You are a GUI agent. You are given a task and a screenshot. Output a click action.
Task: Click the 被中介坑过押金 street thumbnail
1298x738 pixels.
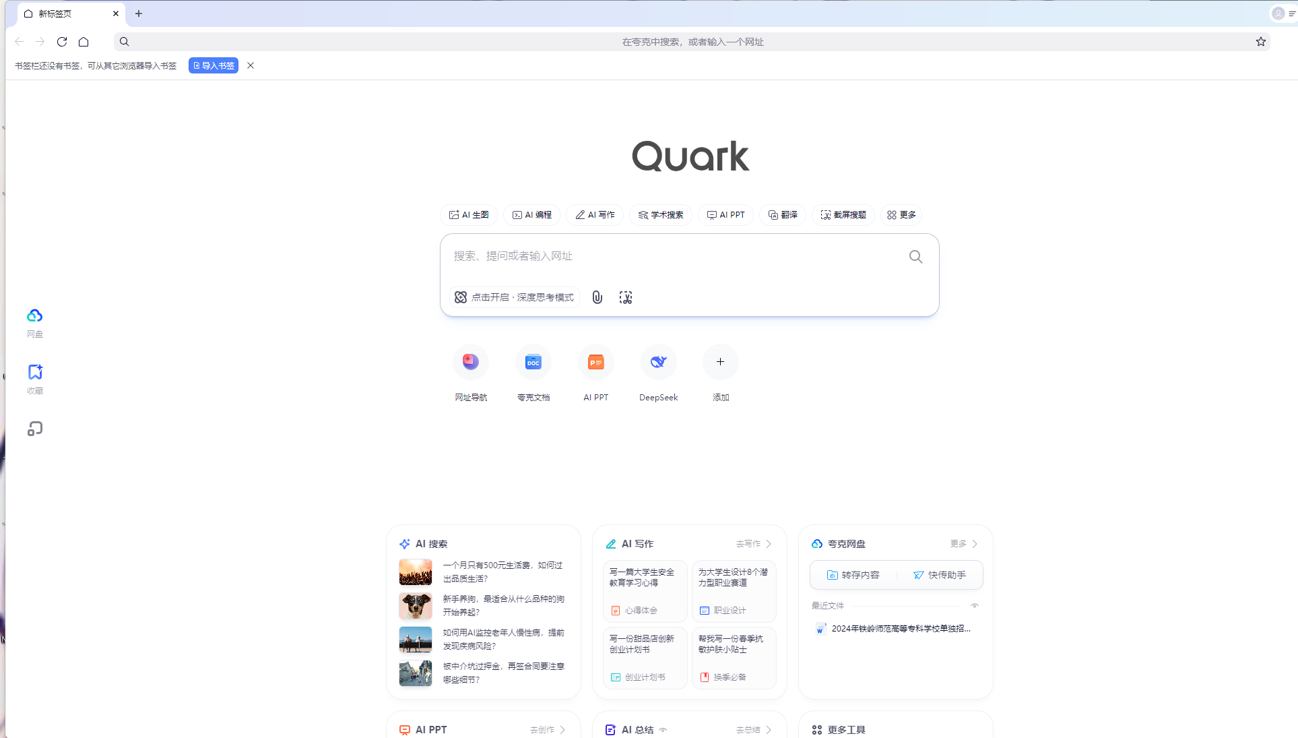(x=416, y=673)
